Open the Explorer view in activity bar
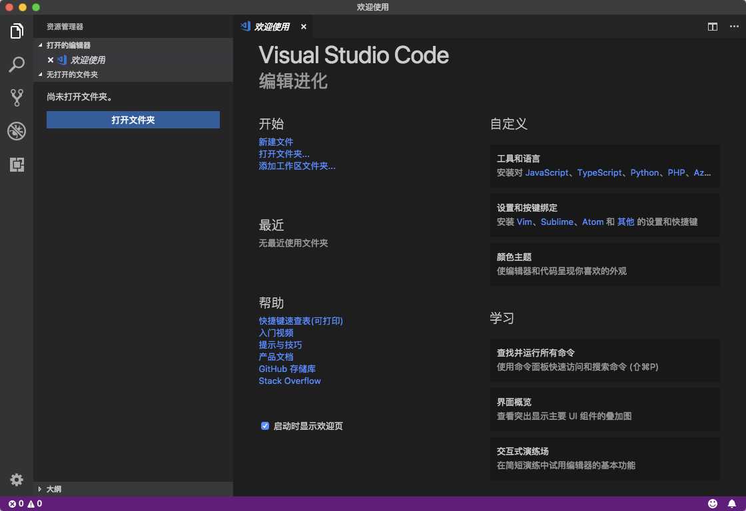The width and height of the screenshot is (746, 511). click(17, 31)
